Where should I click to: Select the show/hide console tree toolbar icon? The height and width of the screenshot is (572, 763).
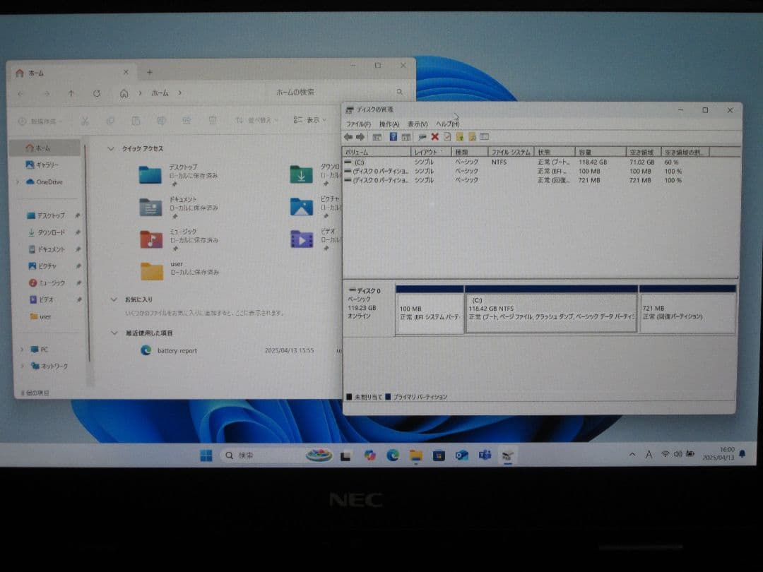click(377, 137)
